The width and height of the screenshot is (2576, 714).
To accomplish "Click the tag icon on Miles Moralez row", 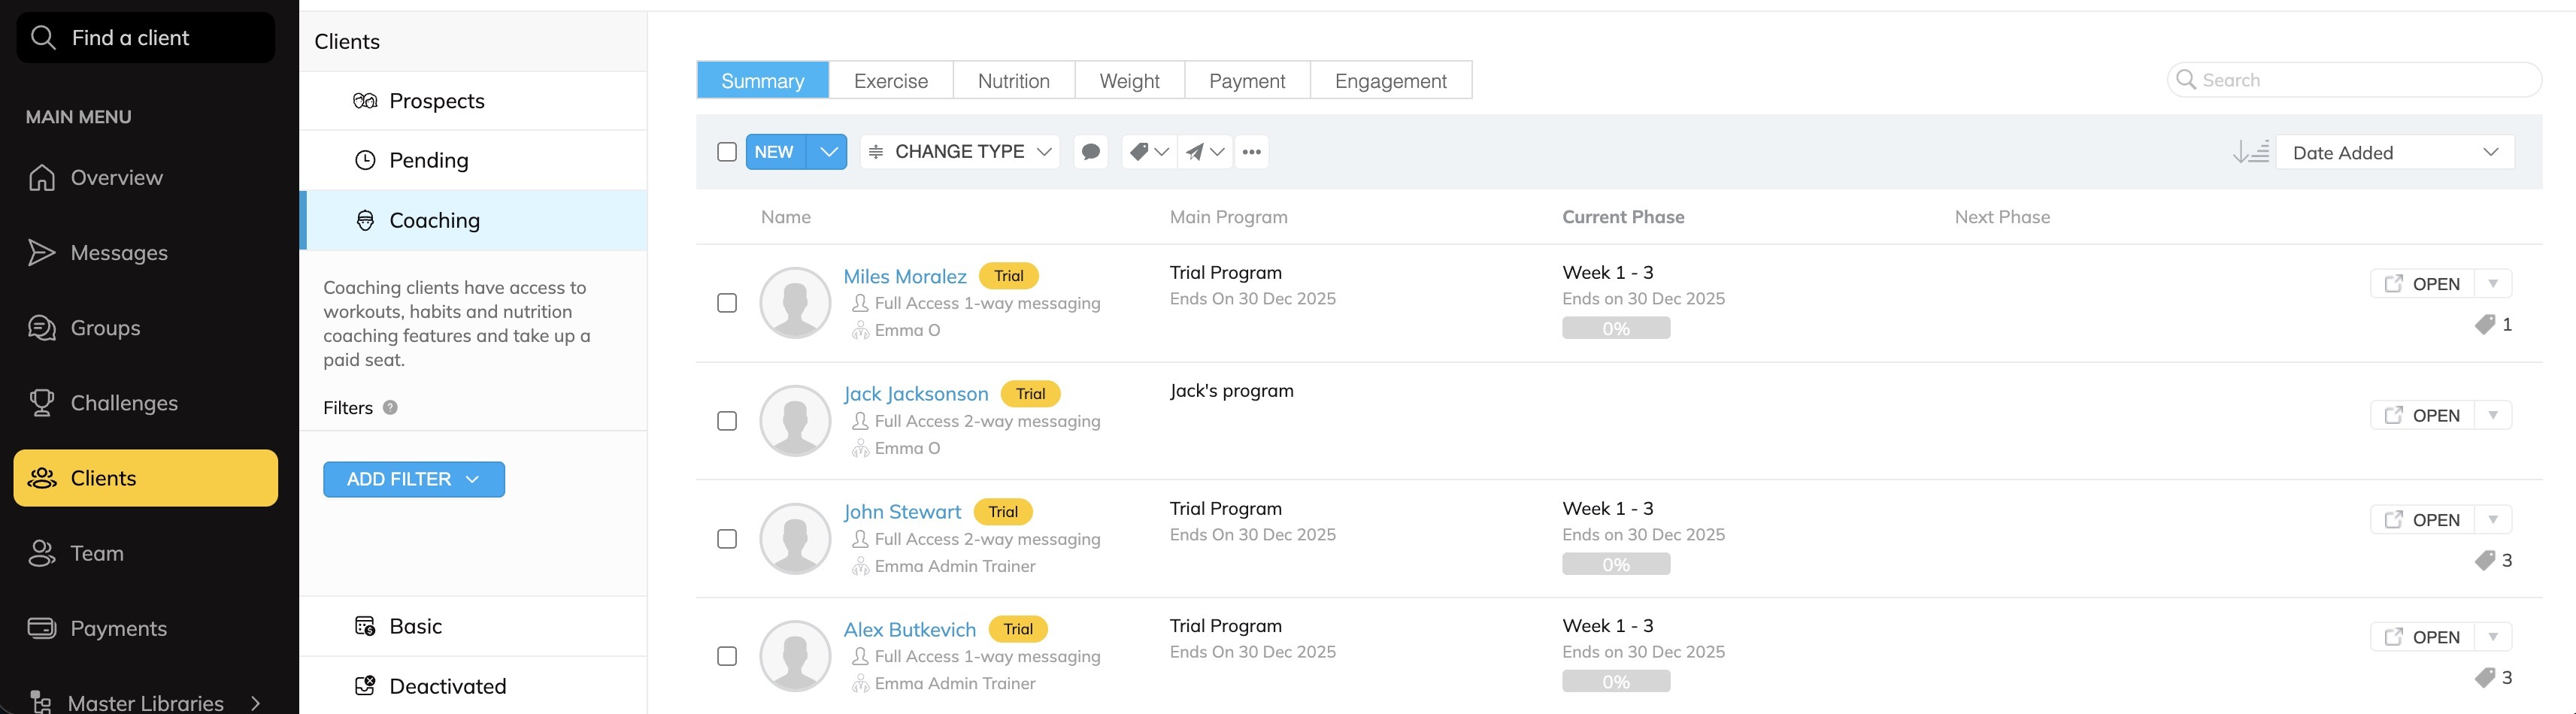I will (2484, 325).
